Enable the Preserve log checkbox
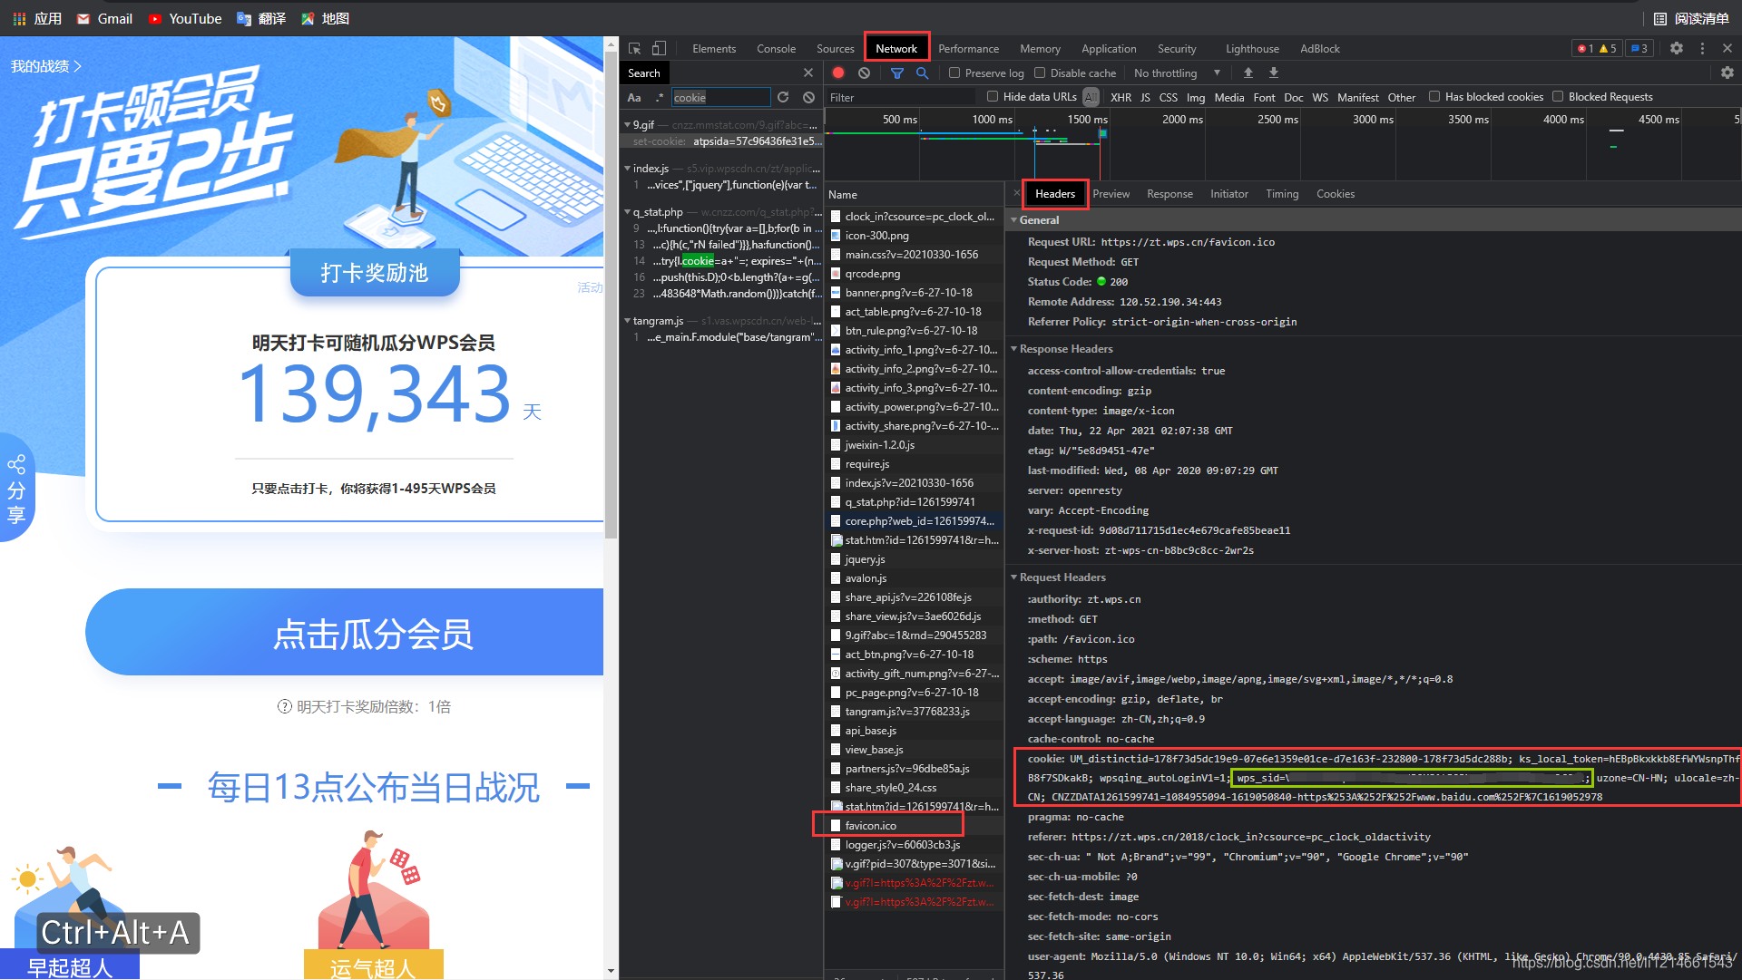Viewport: 1742px width, 980px height. [x=954, y=73]
